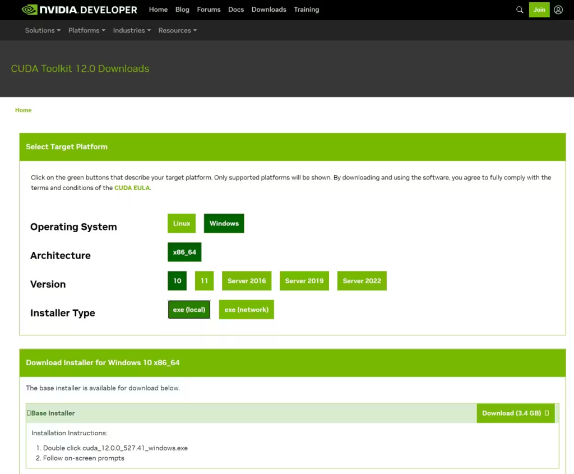The image size is (574, 474).
Task: Select exe (local) installer type
Action: 189,310
